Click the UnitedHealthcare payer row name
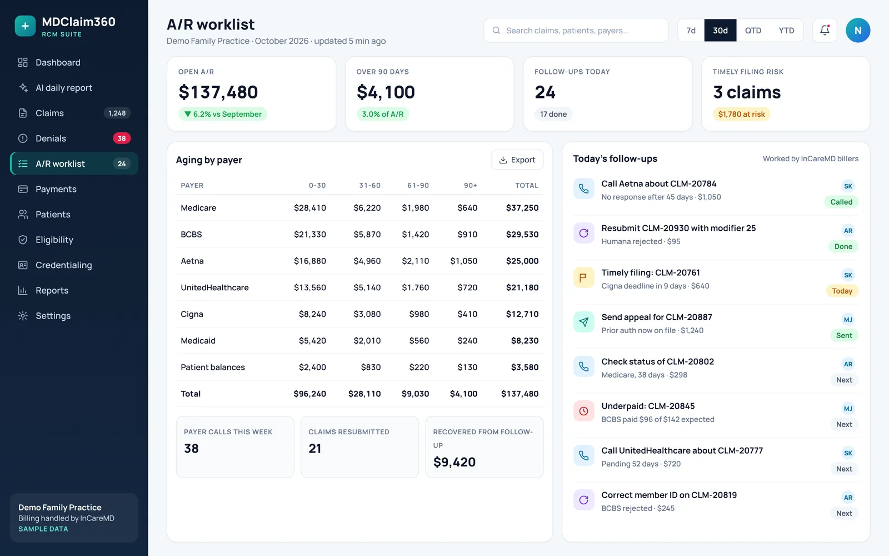The image size is (889, 556). pyautogui.click(x=214, y=288)
